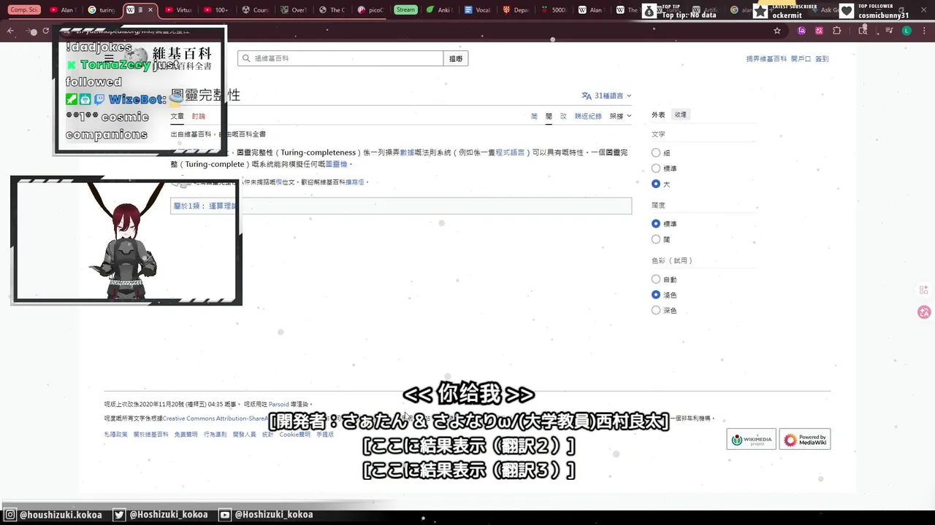
Task: Select the 深色 dark color option
Action: [656, 310]
